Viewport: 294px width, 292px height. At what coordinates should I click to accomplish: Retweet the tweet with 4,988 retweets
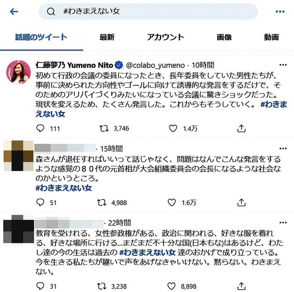point(102,202)
